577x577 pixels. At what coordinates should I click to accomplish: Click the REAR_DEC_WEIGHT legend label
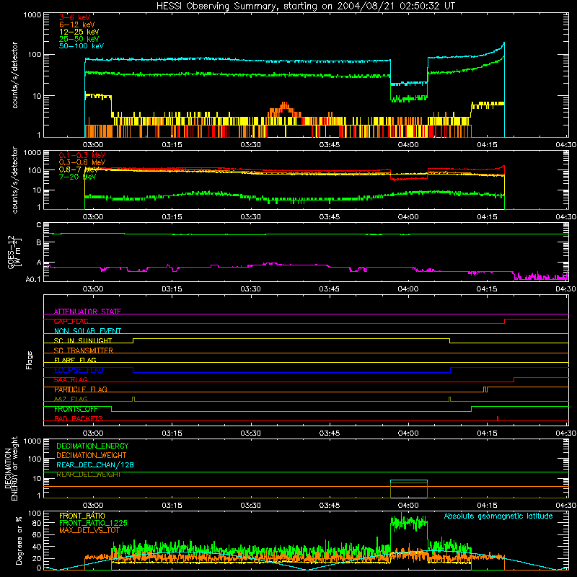(89, 475)
